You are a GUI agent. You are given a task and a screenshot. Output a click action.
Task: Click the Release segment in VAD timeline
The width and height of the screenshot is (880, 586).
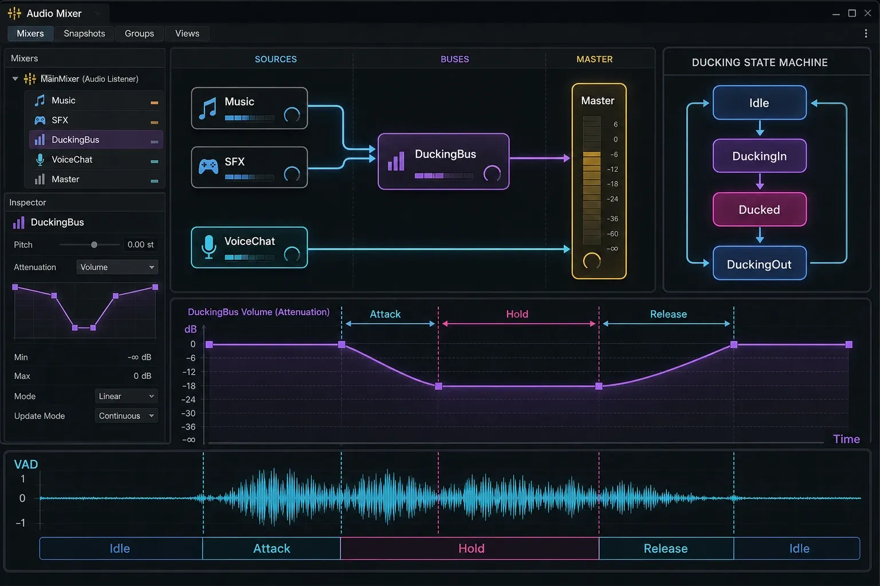666,548
